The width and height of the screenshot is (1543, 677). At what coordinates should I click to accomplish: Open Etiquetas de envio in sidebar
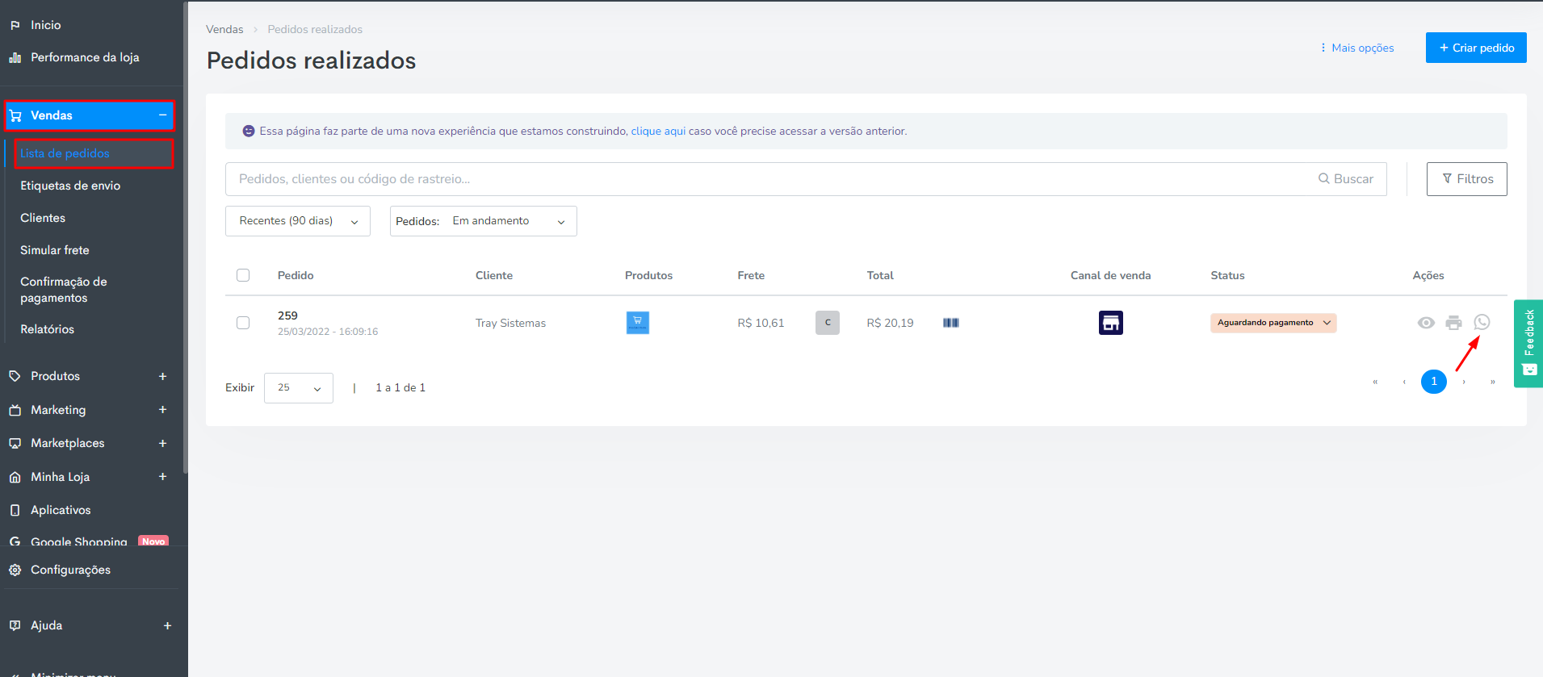click(70, 186)
